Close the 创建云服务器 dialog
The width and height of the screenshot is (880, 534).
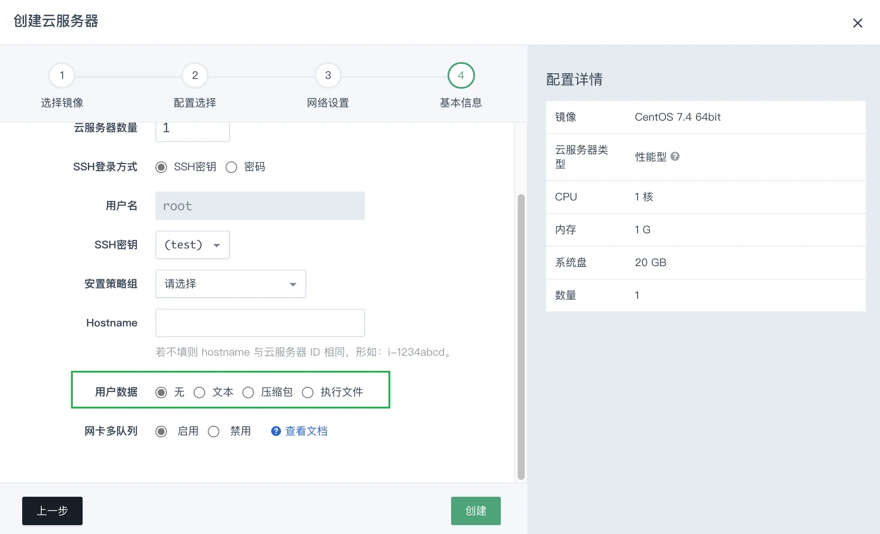pos(857,23)
